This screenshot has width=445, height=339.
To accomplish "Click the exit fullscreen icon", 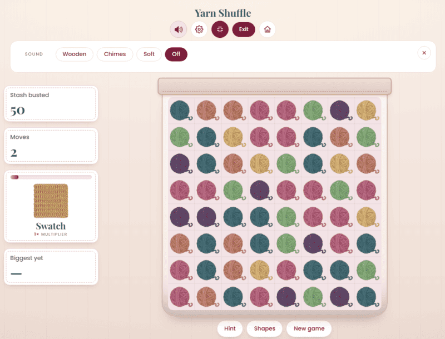I will 220,29.
